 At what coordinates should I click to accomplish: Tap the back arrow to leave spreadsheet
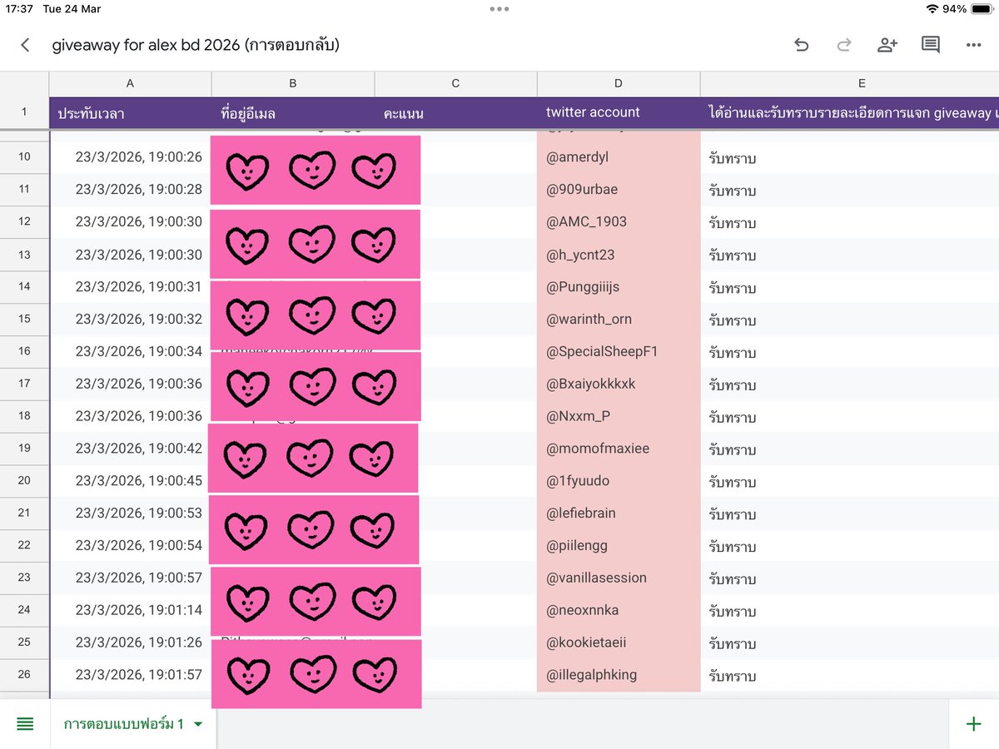tap(25, 45)
